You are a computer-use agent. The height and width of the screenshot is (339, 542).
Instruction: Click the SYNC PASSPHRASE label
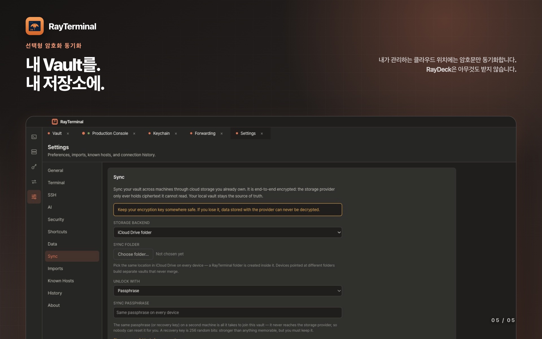[131, 303]
